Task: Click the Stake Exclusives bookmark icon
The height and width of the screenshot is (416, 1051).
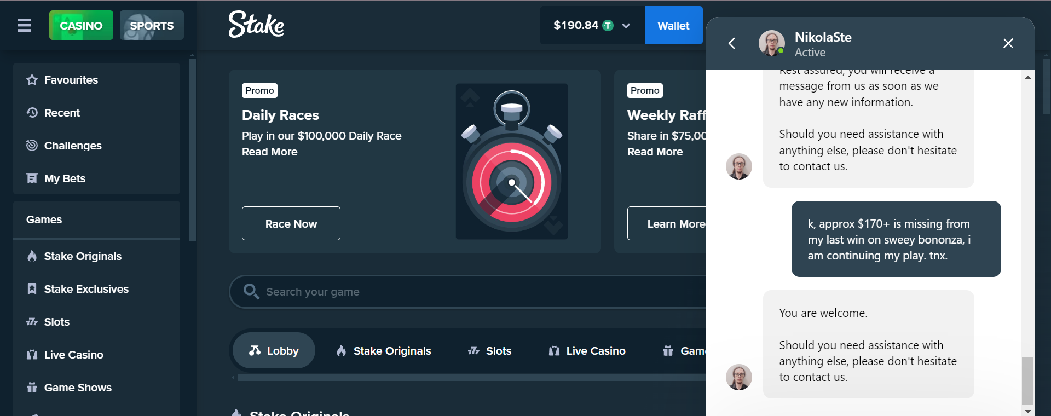Action: (x=32, y=289)
